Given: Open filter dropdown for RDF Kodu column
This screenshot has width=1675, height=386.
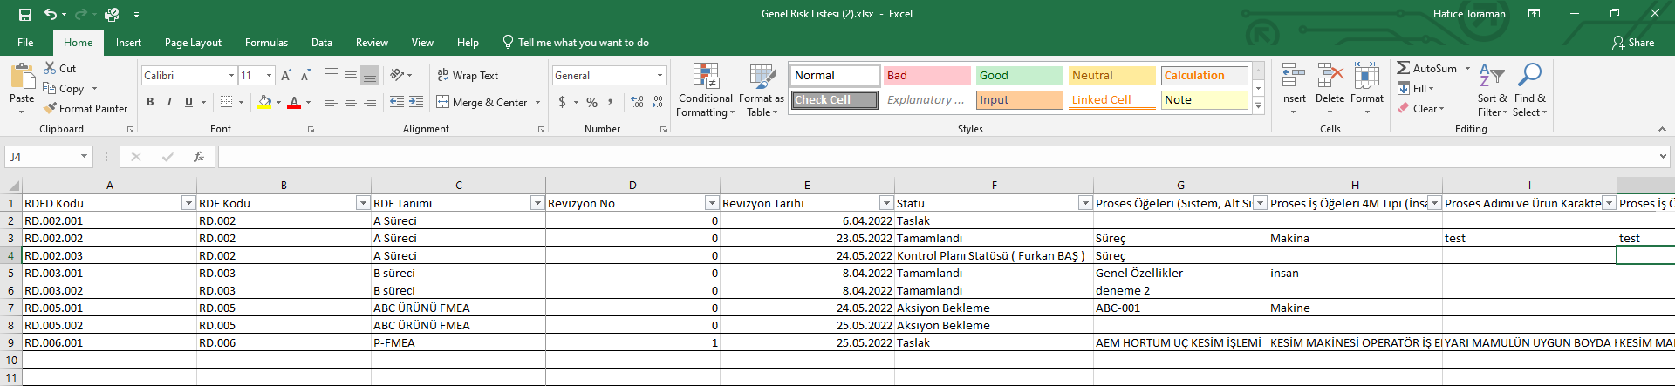Looking at the screenshot, I should tap(363, 203).
